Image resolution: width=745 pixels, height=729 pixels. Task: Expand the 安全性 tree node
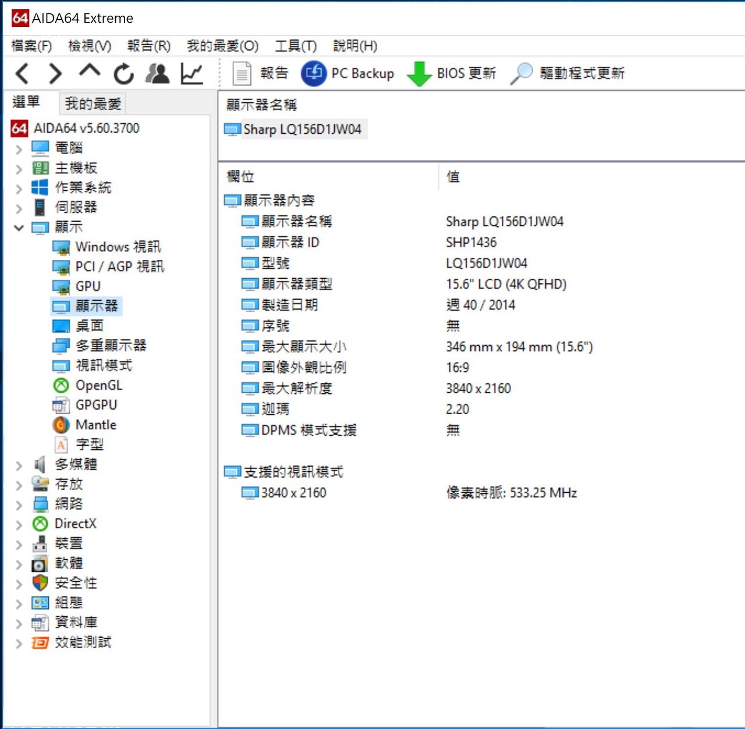[x=19, y=584]
